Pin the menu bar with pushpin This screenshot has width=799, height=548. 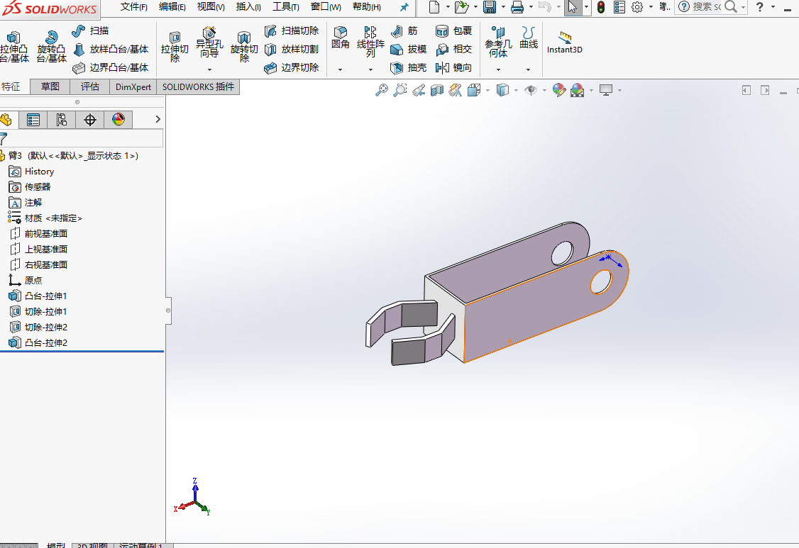pos(404,7)
